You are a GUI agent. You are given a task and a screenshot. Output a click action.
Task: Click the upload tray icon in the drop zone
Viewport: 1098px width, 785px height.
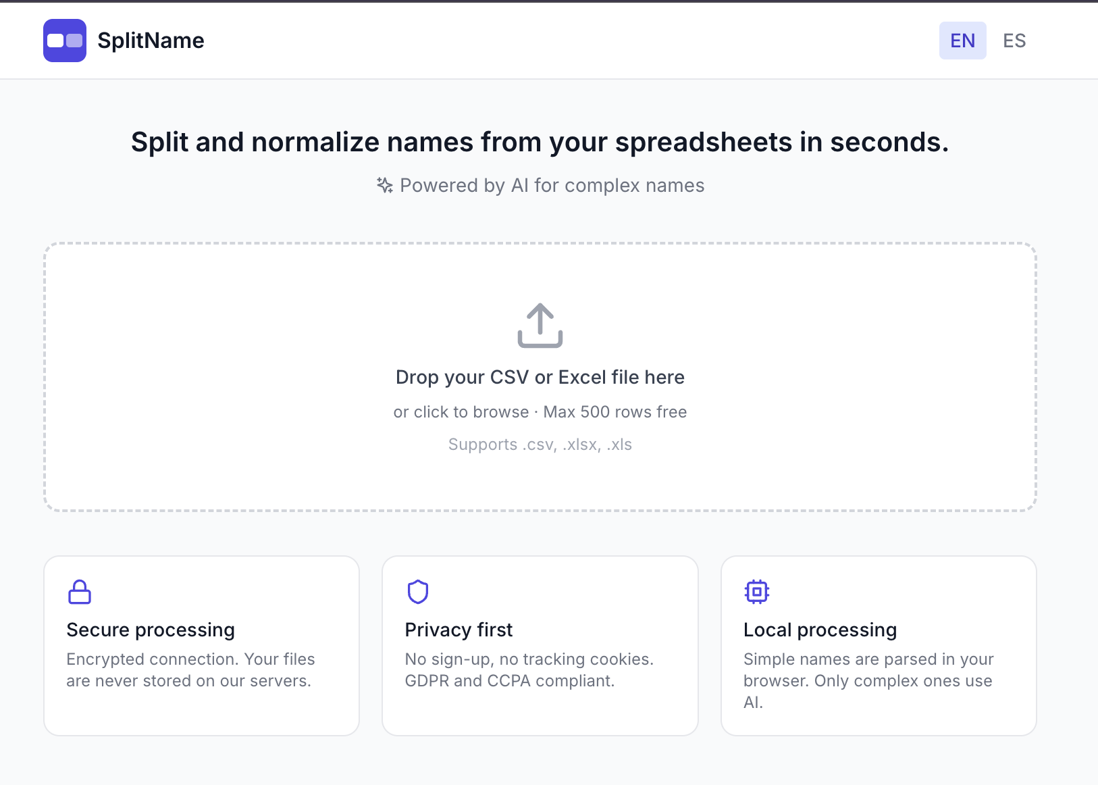(540, 326)
